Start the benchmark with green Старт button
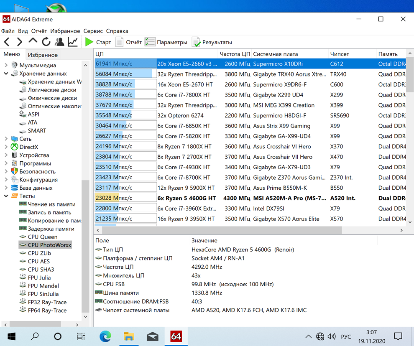414x346 pixels. [98, 42]
